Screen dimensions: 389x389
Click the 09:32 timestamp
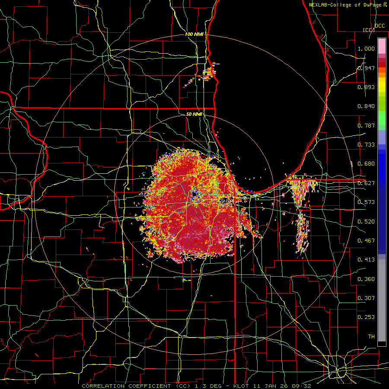coord(301,386)
